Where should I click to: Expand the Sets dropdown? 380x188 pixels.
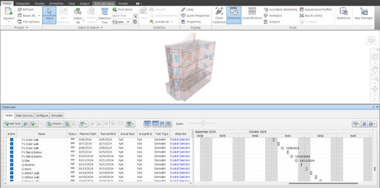(128, 22)
